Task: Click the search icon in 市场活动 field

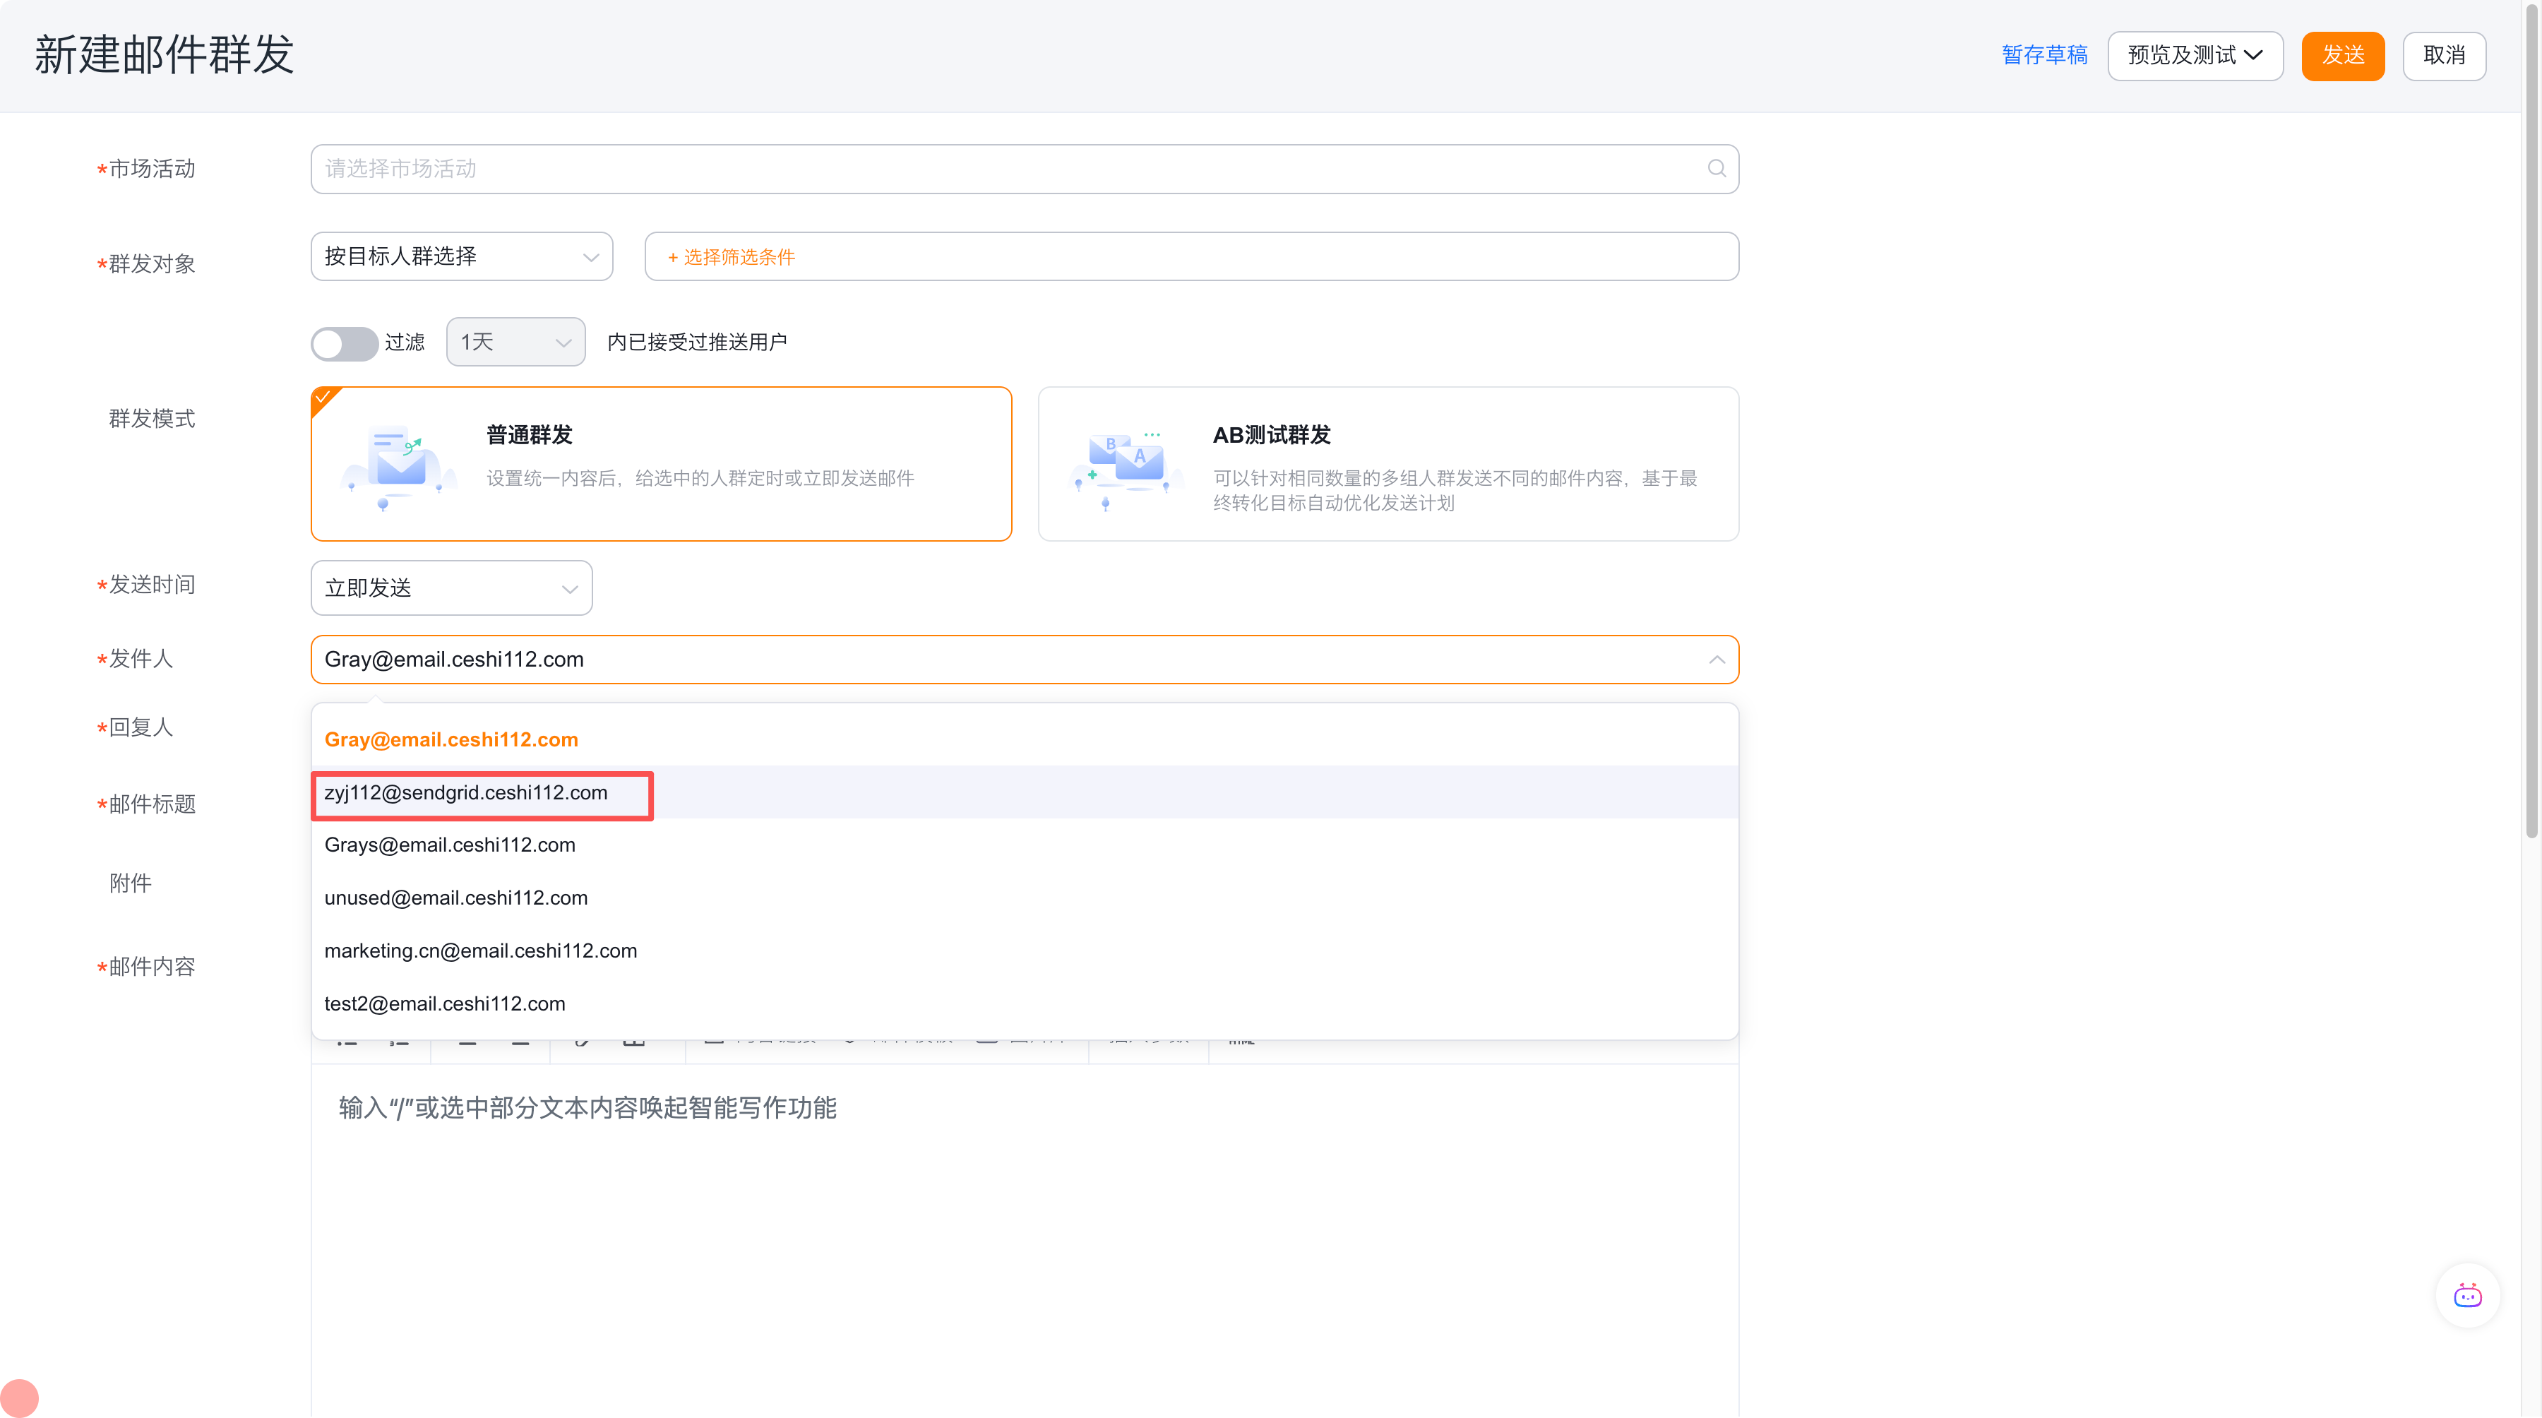Action: click(1716, 169)
